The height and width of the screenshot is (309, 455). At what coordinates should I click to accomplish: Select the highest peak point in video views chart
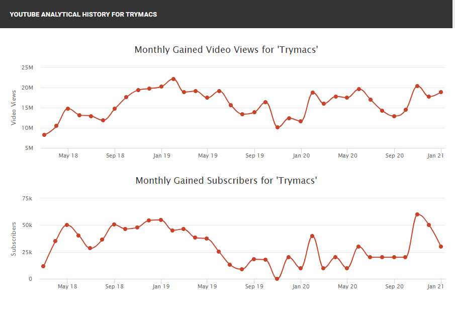coord(173,79)
